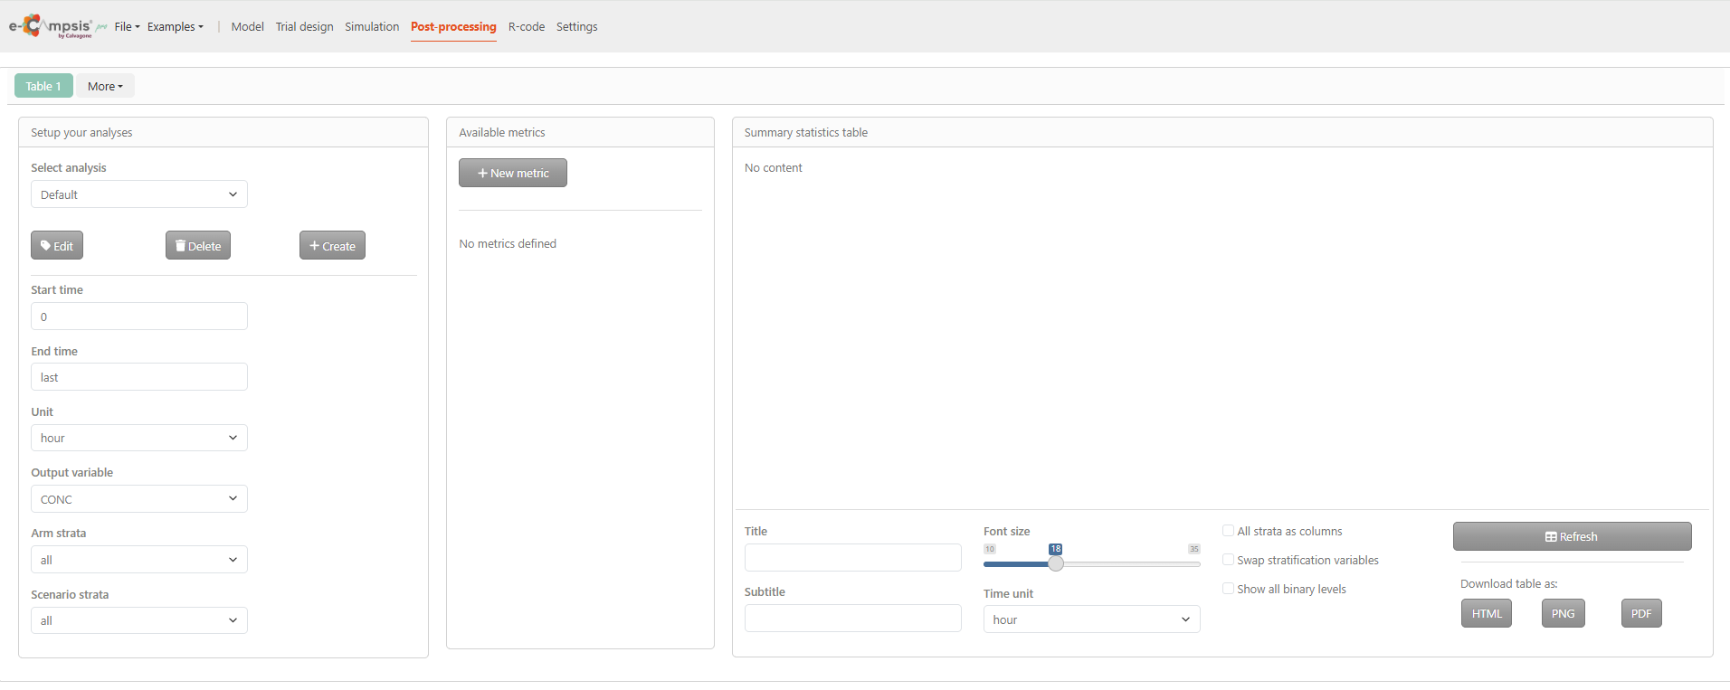
Task: Open the Examples menu
Action: point(176,26)
